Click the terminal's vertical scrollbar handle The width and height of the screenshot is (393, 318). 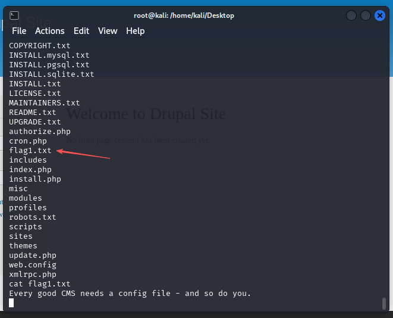(383, 303)
